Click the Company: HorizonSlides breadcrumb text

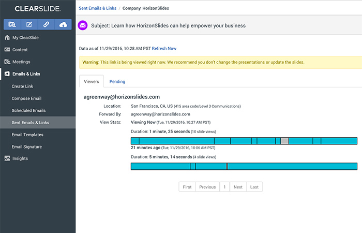[x=146, y=8]
